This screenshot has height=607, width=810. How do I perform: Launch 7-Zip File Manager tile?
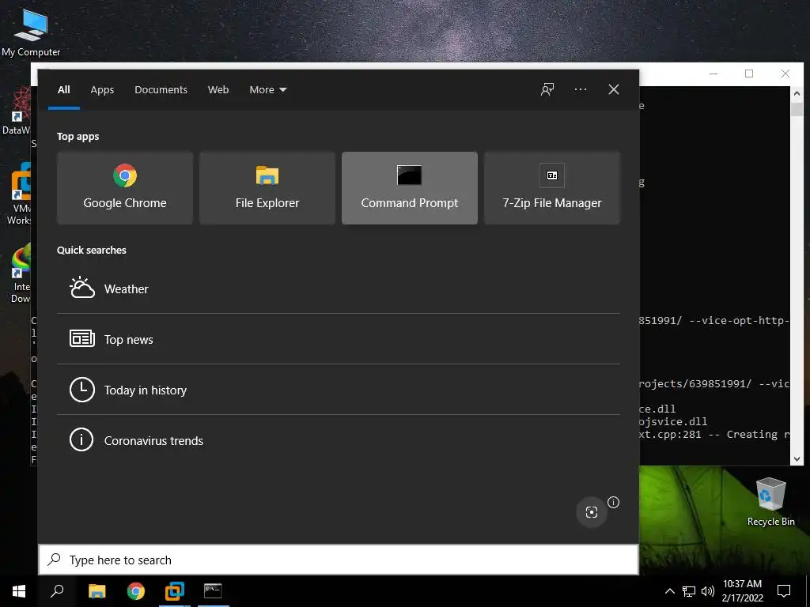coord(551,188)
